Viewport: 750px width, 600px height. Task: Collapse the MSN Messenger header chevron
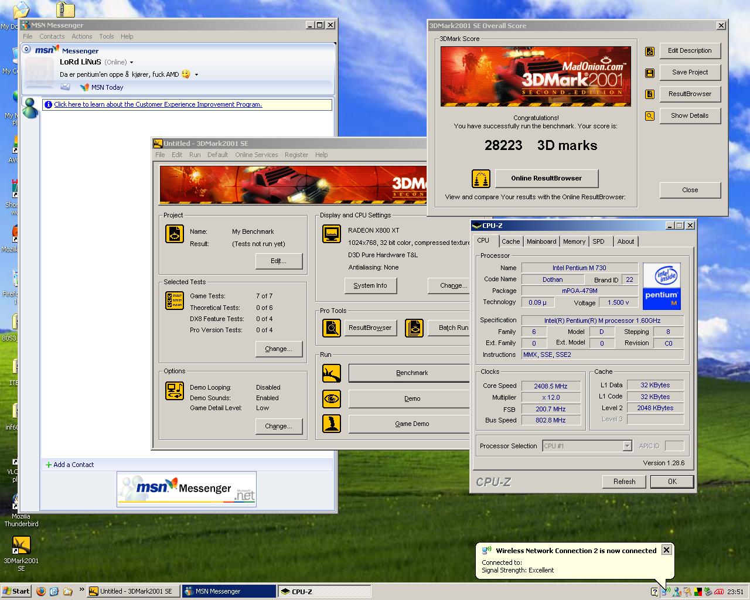[x=26, y=49]
